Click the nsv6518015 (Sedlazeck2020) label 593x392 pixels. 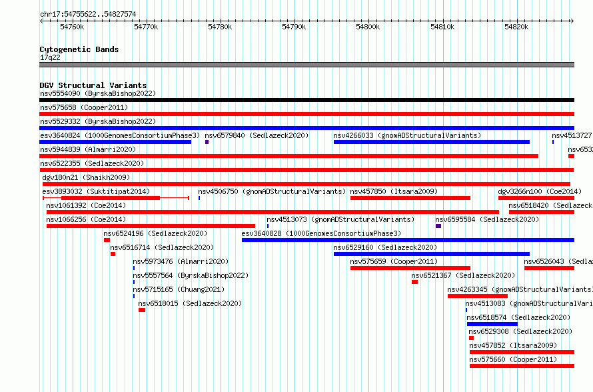190,303
